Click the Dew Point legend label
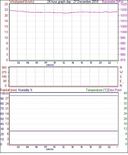 [115, 90]
